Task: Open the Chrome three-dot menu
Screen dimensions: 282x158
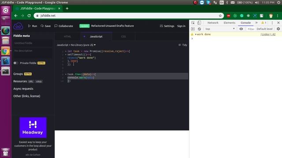Action: (278, 16)
